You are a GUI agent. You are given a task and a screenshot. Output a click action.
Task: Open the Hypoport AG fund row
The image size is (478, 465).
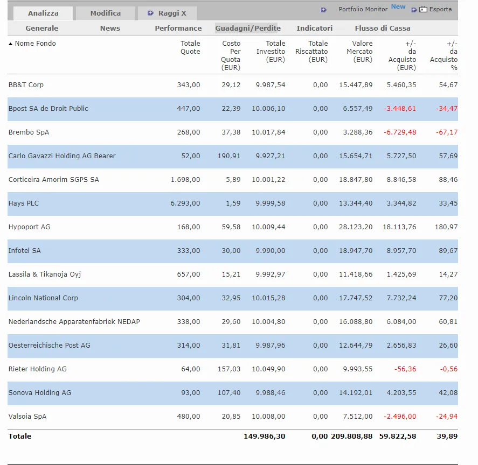(x=29, y=227)
